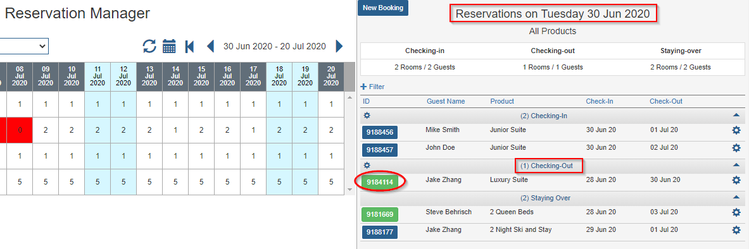Go to previous date range arrow
Image resolution: width=749 pixels, height=249 pixels.
(x=210, y=46)
